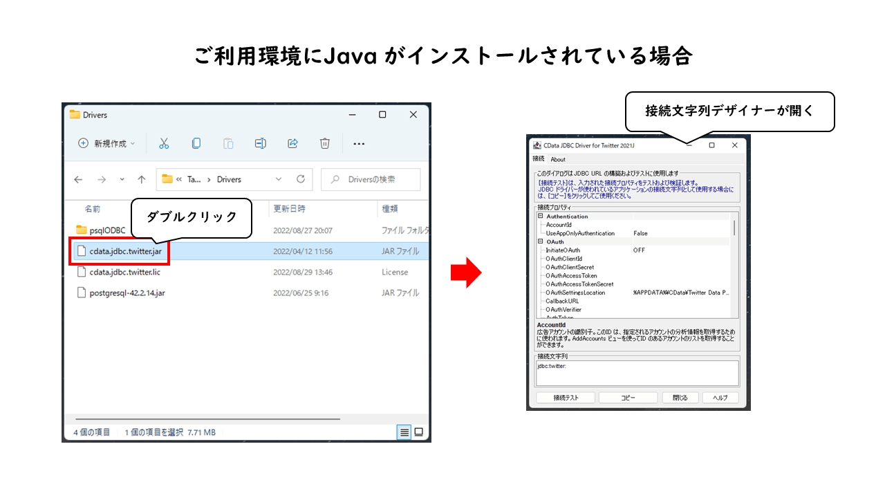Select the UseAppOnlyAuthentication property row

(634, 233)
